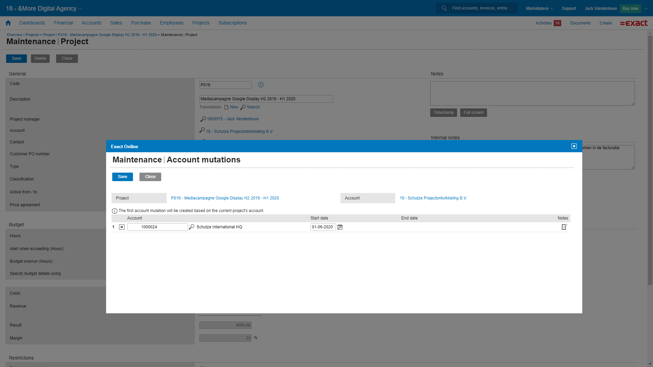This screenshot has width=653, height=367.
Task: Expand the user menu arrow beside Buy now
Action: coord(646,8)
